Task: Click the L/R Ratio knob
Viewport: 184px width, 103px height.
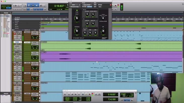Action: (87, 14)
